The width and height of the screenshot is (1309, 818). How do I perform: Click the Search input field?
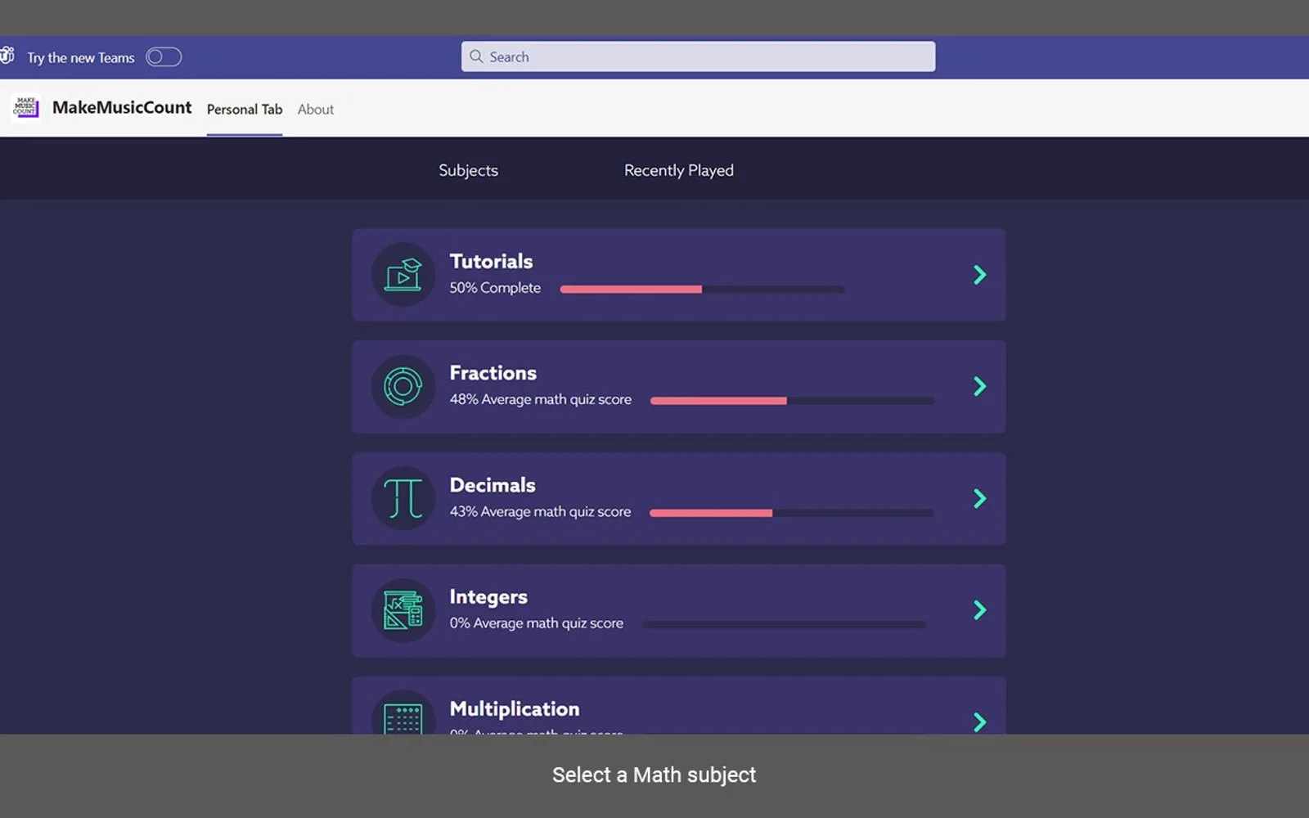pos(698,56)
